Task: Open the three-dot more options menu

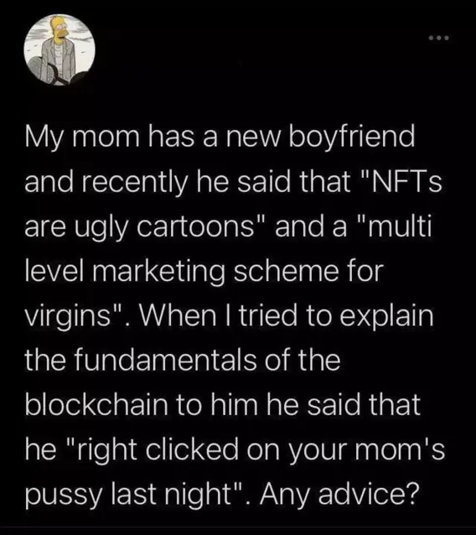Action: click(x=439, y=38)
